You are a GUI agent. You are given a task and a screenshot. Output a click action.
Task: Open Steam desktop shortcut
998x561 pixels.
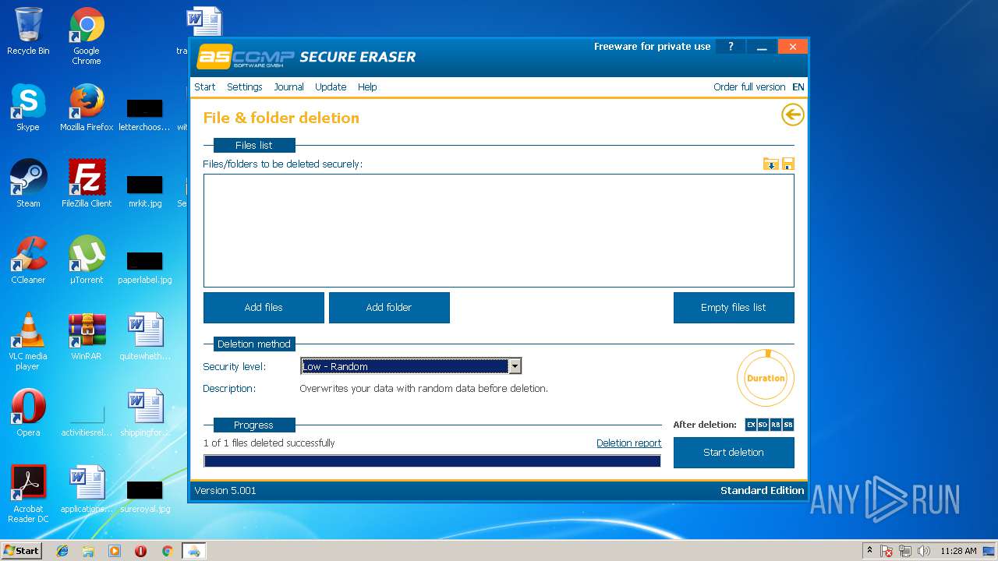coord(28,184)
